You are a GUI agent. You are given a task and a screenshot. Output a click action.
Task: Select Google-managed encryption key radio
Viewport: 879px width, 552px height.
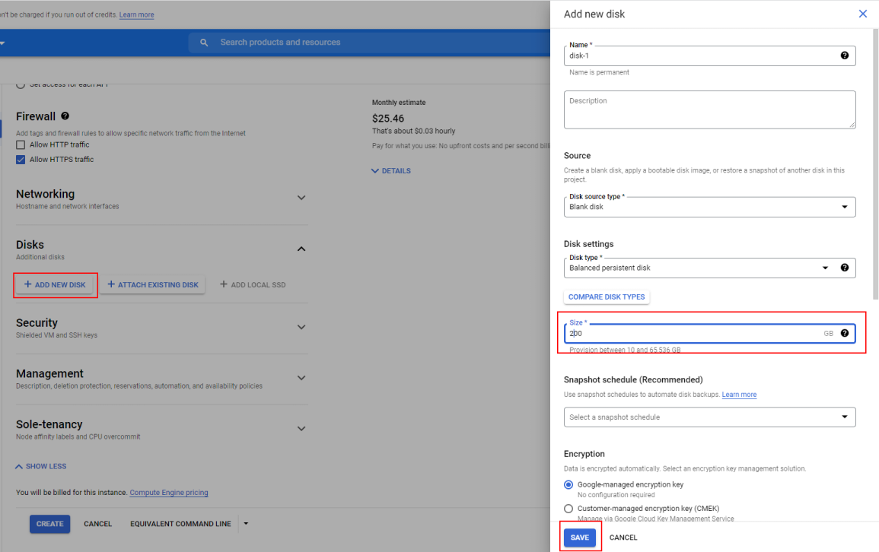(x=568, y=484)
